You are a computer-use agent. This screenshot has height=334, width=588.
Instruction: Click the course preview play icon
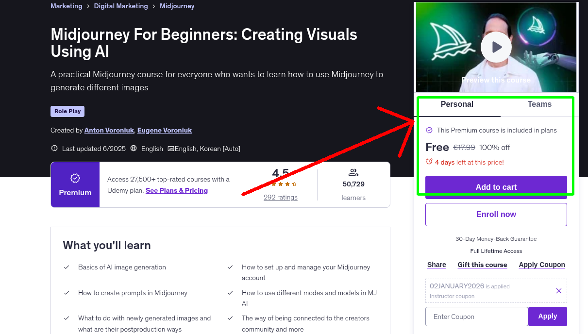[496, 47]
